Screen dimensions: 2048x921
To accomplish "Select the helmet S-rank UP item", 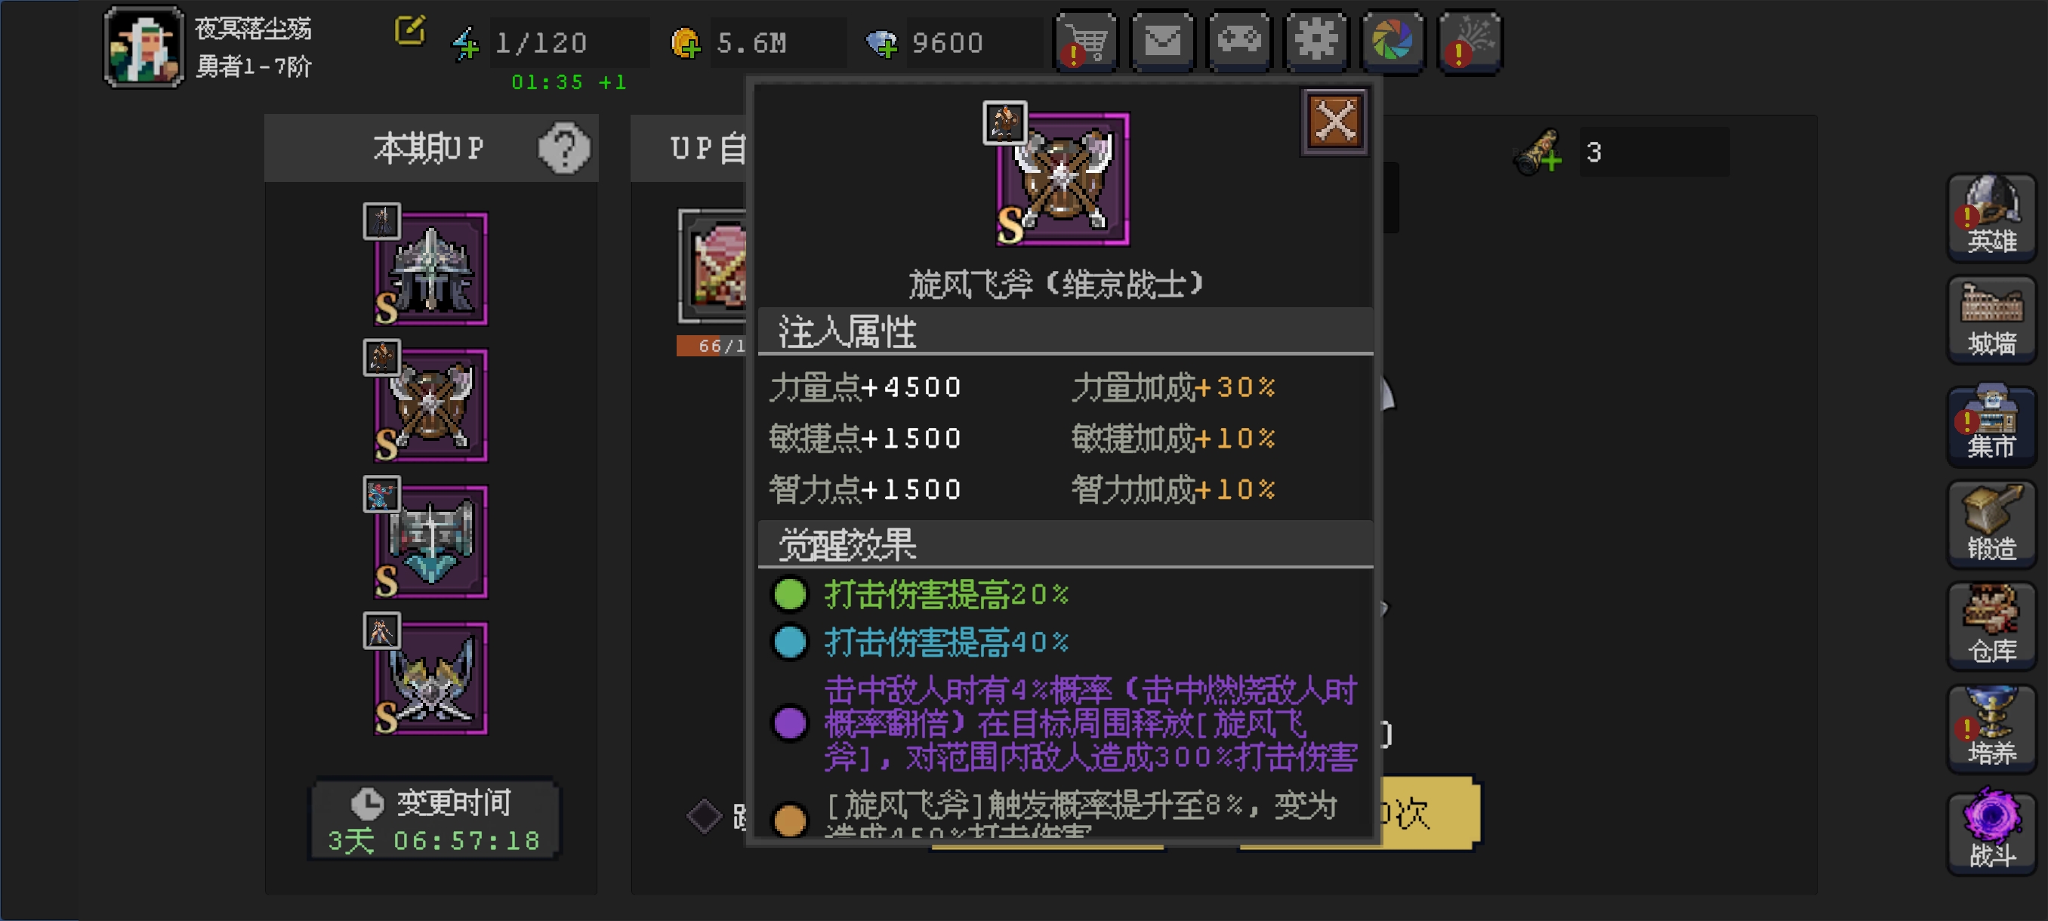I will 430,268.
